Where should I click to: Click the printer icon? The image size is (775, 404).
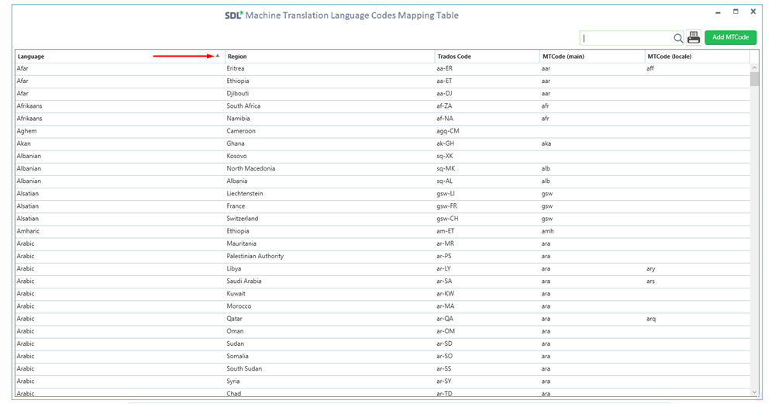point(694,37)
